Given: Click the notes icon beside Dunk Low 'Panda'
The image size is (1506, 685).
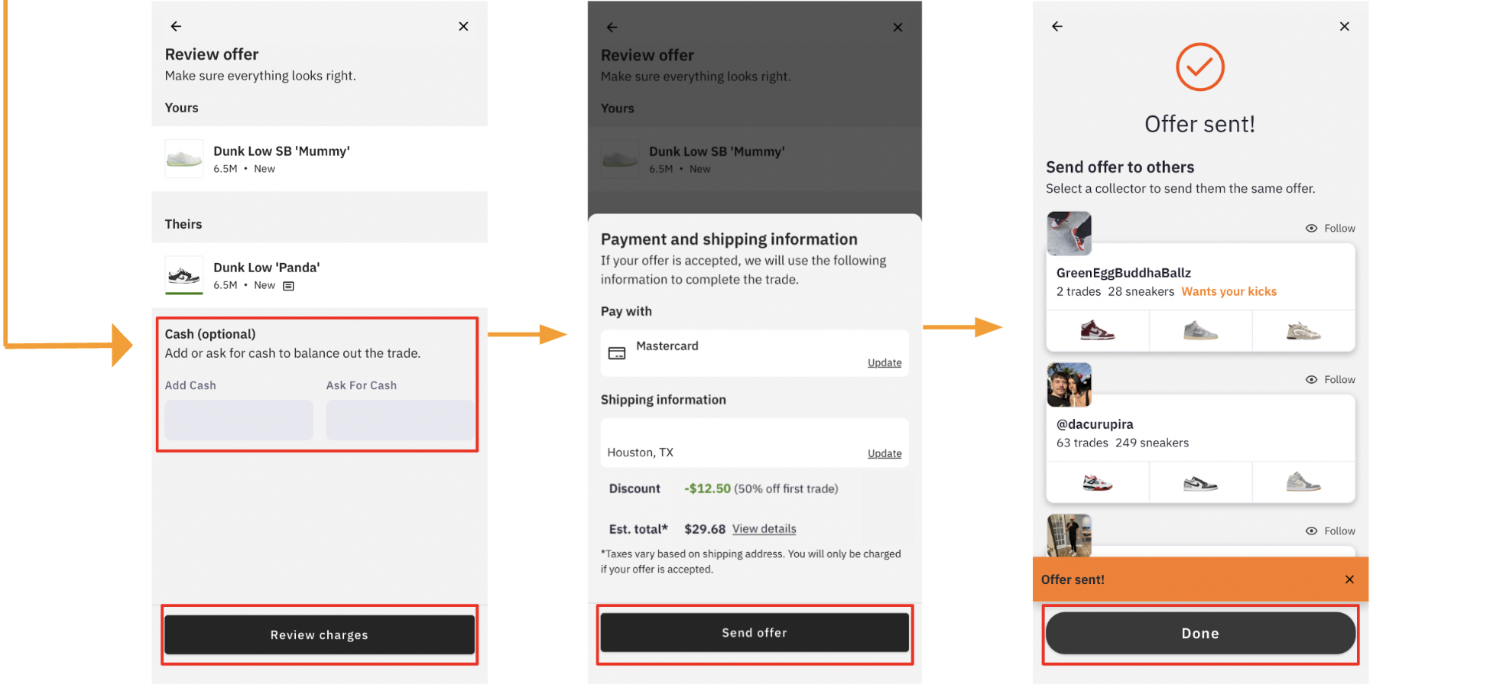Looking at the screenshot, I should [x=288, y=286].
